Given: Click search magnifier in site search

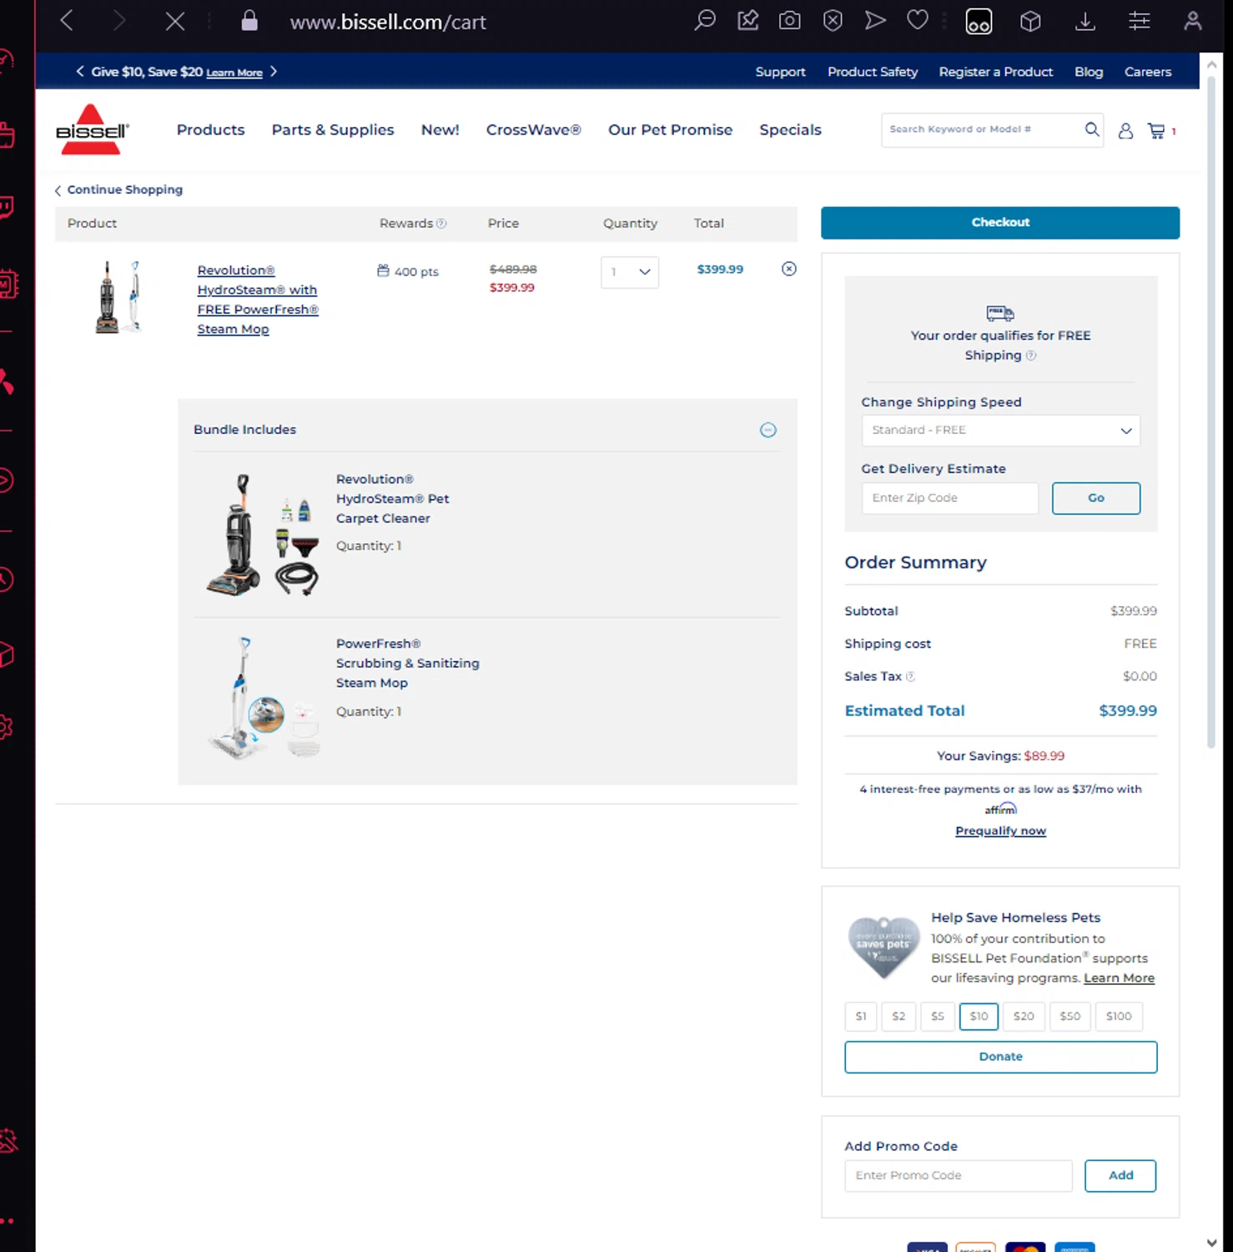Looking at the screenshot, I should click(1091, 129).
